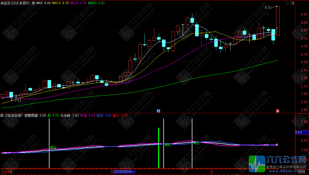The height and width of the screenshot is (175, 309).
Task: Select the MA60 indicator label
Action: tap(96, 3)
